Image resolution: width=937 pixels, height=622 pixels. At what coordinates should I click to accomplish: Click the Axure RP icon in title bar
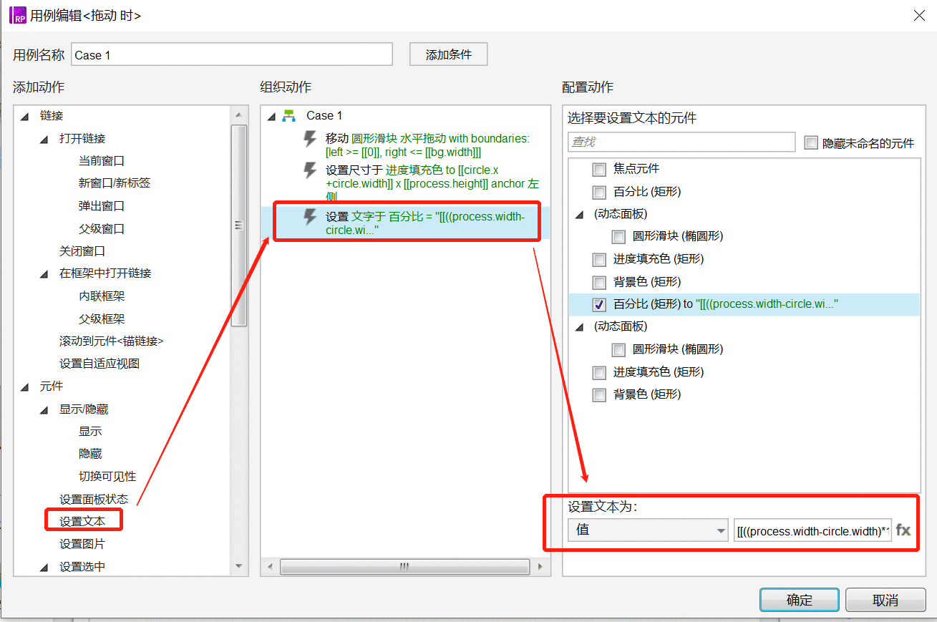click(x=18, y=15)
